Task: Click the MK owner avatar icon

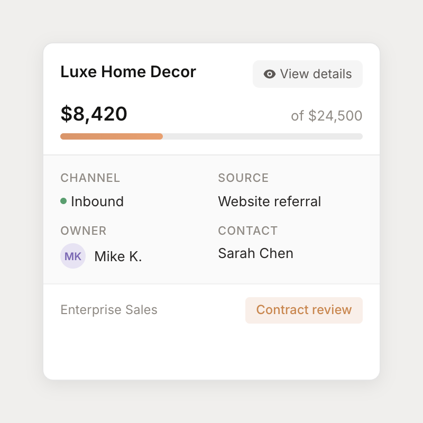Action: [x=73, y=256]
